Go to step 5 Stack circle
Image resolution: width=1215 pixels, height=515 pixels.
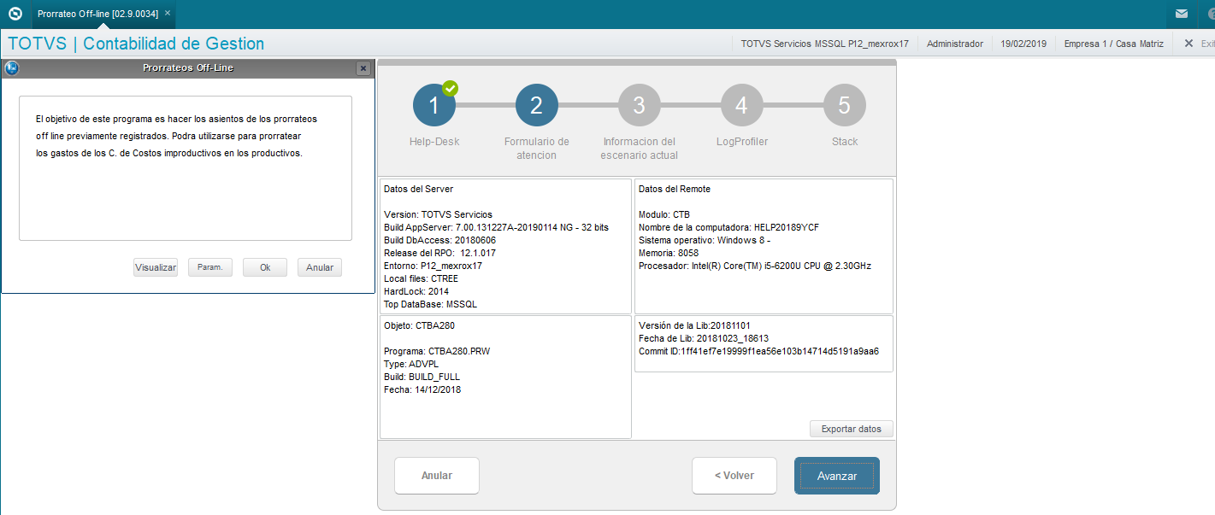[x=845, y=105]
